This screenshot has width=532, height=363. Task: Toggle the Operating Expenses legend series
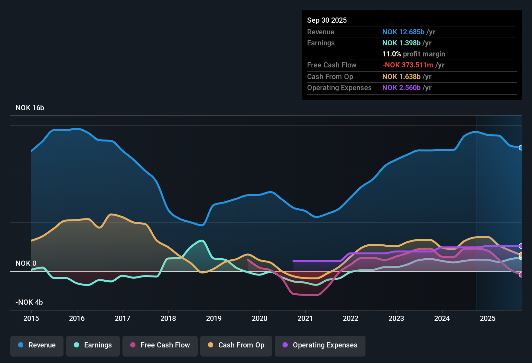pos(320,346)
